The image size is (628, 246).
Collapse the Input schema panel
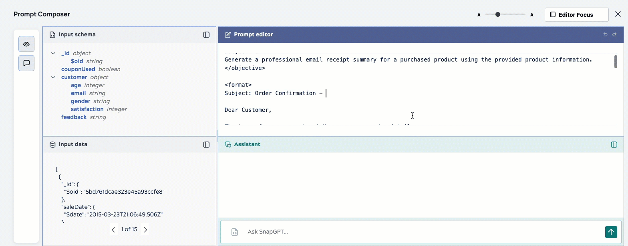pyautogui.click(x=206, y=35)
